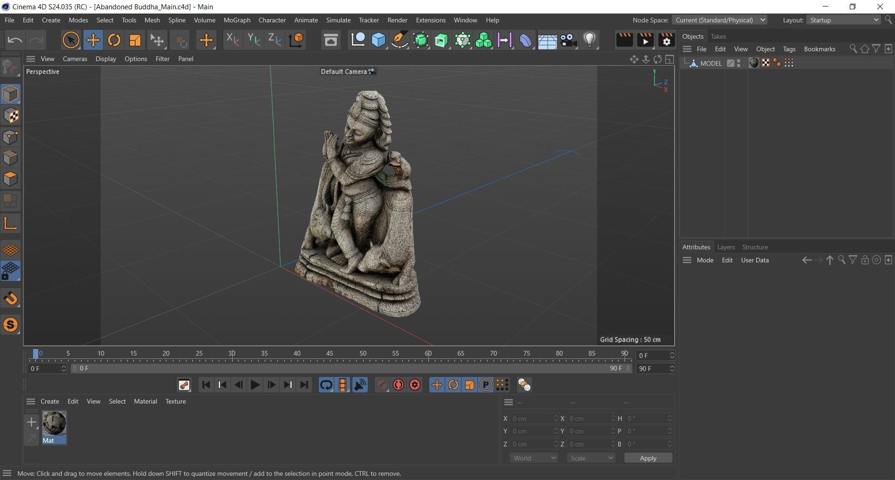Open the World coordinate dropdown
Image resolution: width=895 pixels, height=480 pixels.
(x=534, y=458)
